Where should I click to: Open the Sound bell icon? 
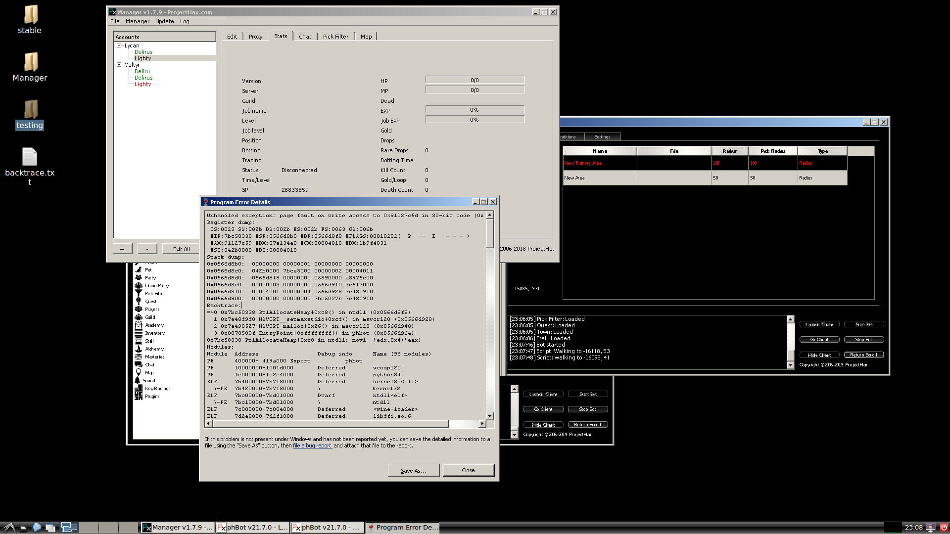tap(138, 380)
